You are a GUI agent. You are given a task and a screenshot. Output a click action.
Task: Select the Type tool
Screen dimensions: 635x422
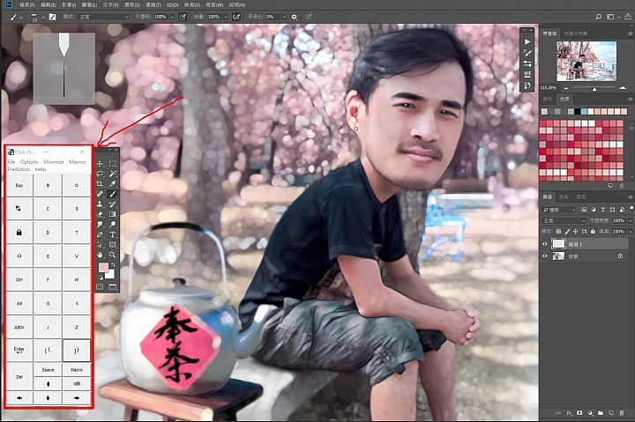(113, 234)
